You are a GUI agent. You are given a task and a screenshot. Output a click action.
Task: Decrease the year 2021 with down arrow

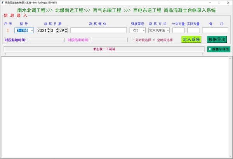[49, 32]
